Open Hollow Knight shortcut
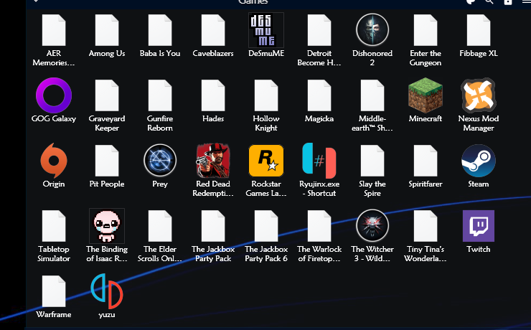The image size is (531, 330). coord(266,95)
